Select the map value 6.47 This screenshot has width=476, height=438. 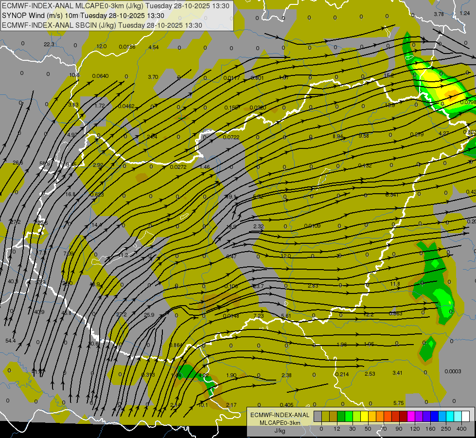pos(231,256)
